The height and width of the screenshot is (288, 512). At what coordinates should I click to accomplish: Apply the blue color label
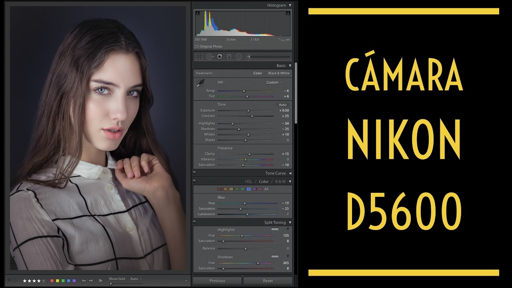tap(69, 281)
